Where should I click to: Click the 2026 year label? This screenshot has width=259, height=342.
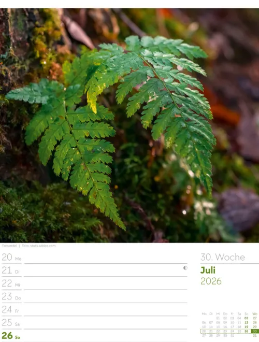(211, 281)
